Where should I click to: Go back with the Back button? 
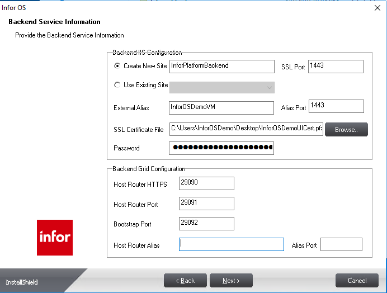[185, 280]
